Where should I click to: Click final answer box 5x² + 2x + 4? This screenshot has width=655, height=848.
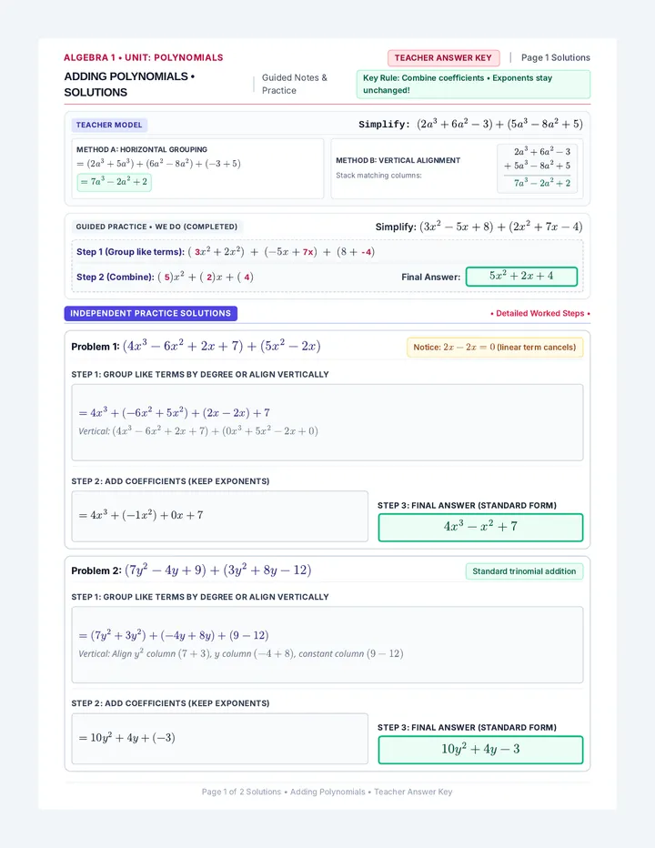521,277
